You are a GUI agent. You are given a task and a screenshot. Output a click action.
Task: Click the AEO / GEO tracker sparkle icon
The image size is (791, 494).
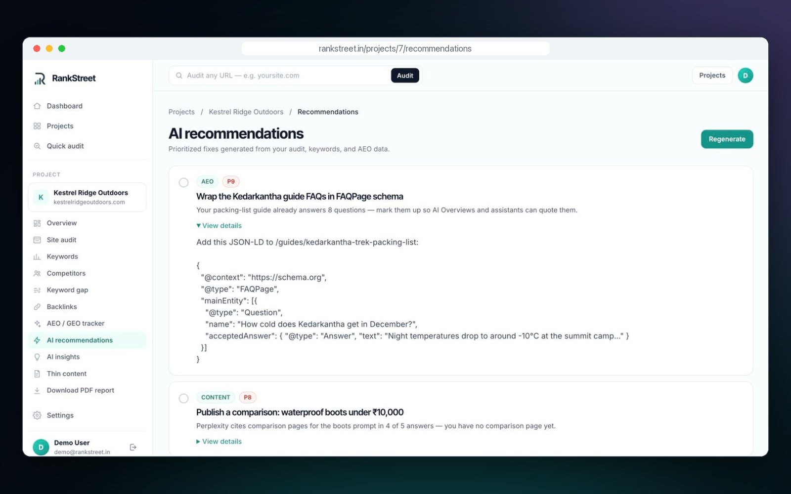tap(37, 324)
